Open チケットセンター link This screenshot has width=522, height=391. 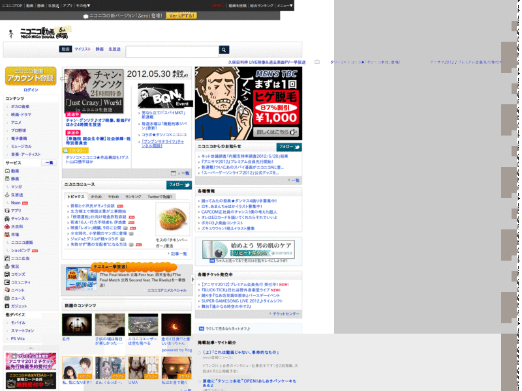(286, 314)
